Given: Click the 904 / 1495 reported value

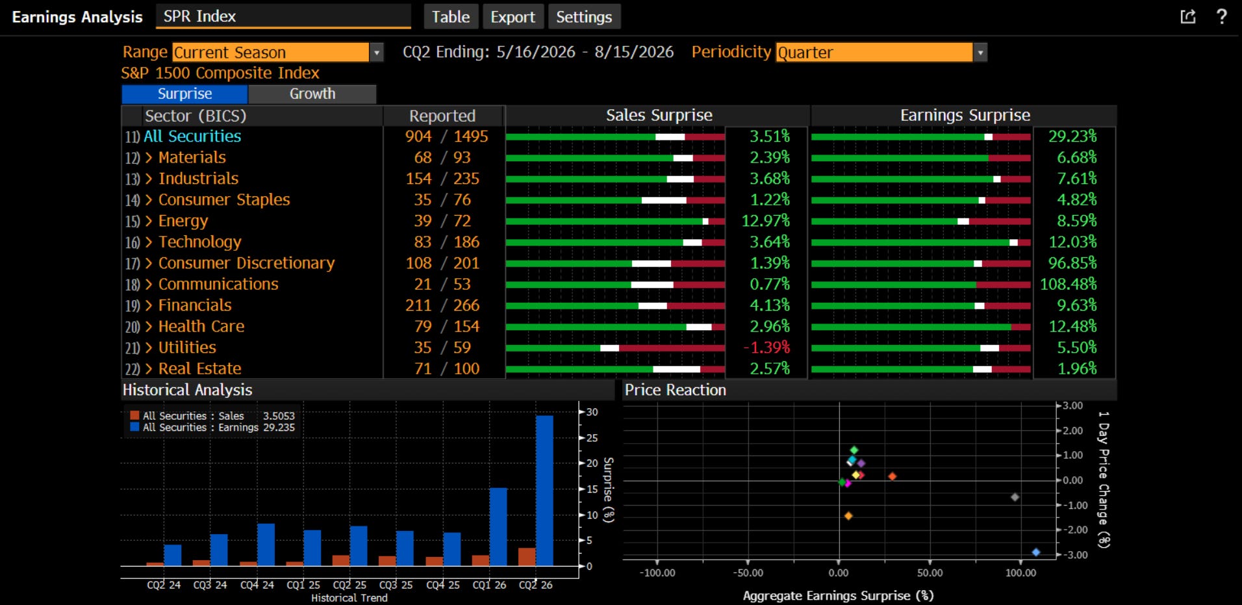Looking at the screenshot, I should (446, 136).
